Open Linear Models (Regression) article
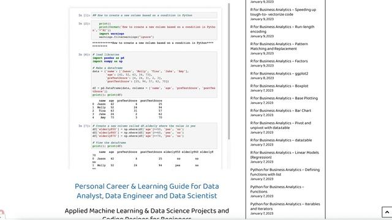Screen dimensions: 392x220 (284, 155)
